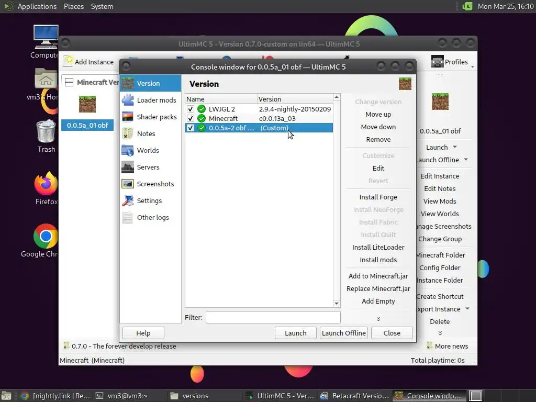Open Launch dropdown arrow in main window
Image resolution: width=536 pixels, height=402 pixels.
pos(455,147)
